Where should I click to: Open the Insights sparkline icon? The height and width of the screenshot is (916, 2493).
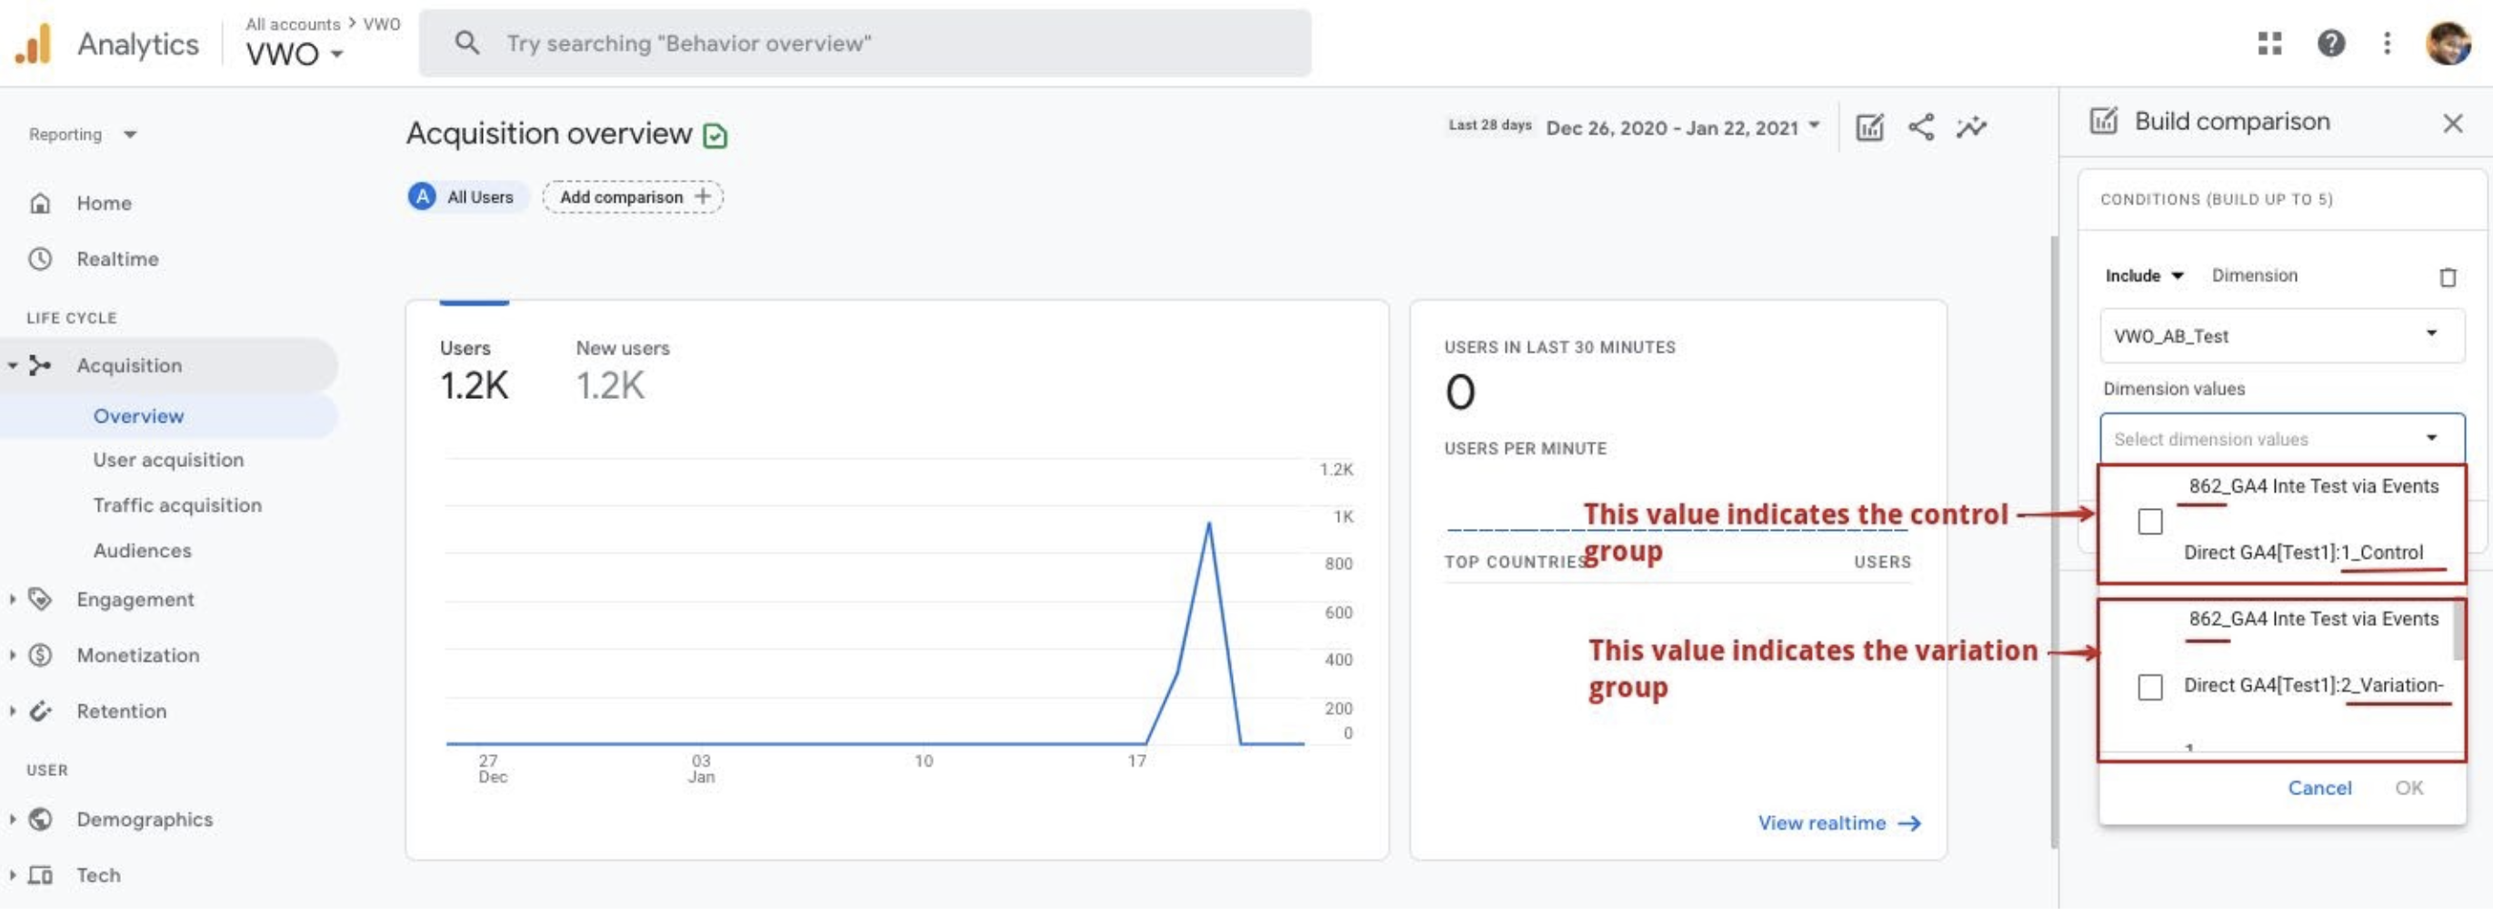[1971, 128]
